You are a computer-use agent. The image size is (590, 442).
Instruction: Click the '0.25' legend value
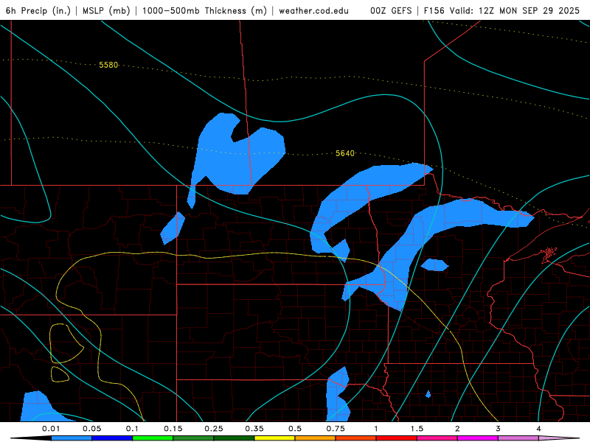click(x=214, y=429)
